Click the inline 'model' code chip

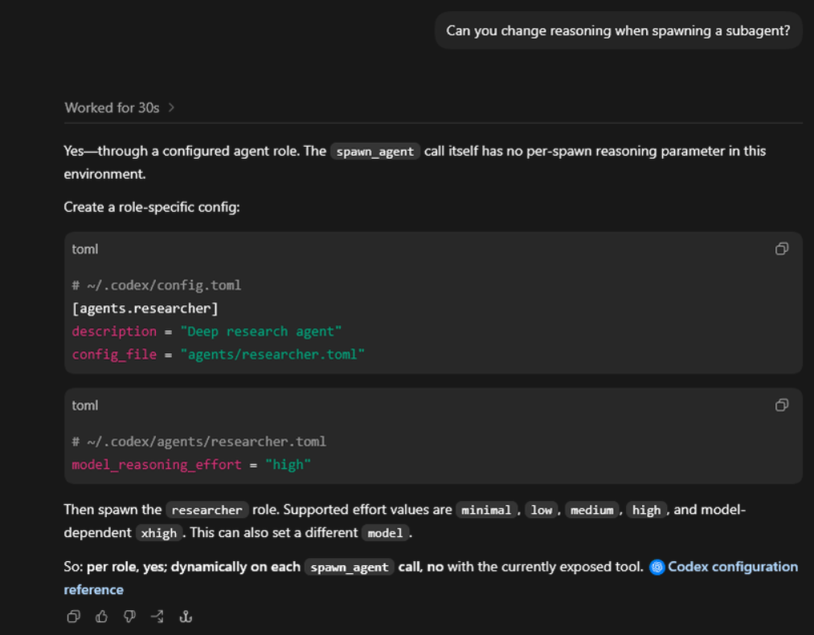pos(385,533)
